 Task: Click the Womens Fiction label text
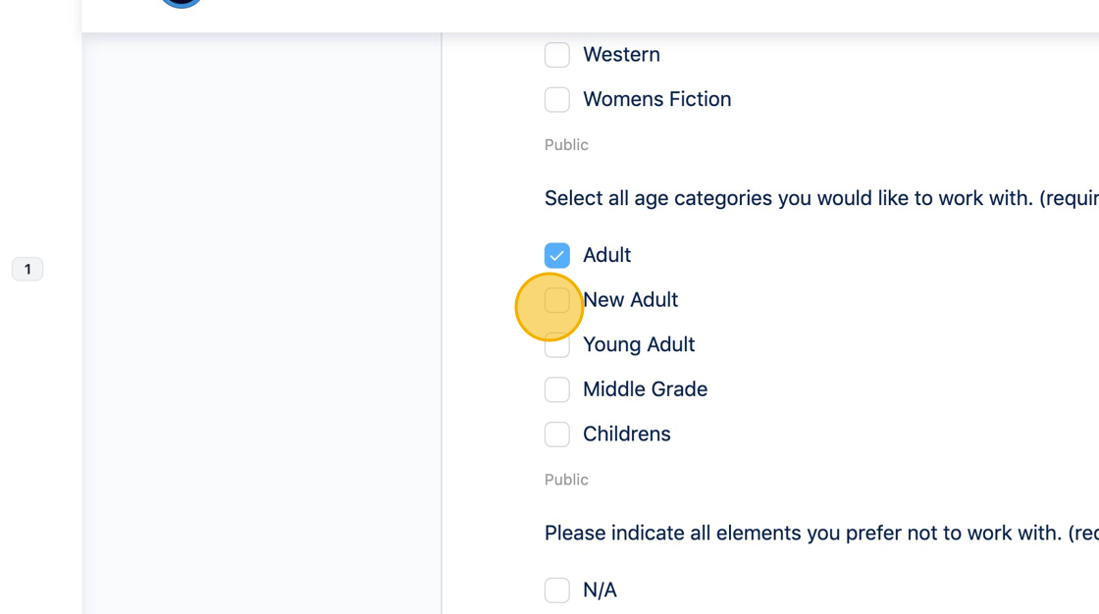coord(656,99)
